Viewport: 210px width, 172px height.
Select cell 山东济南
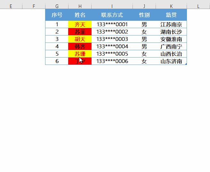pos(171,61)
